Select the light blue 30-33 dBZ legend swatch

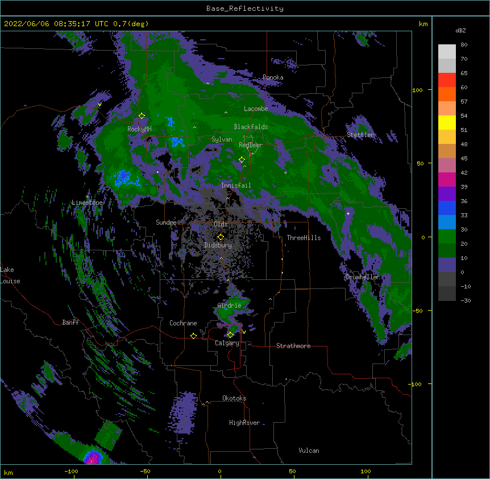(x=447, y=222)
